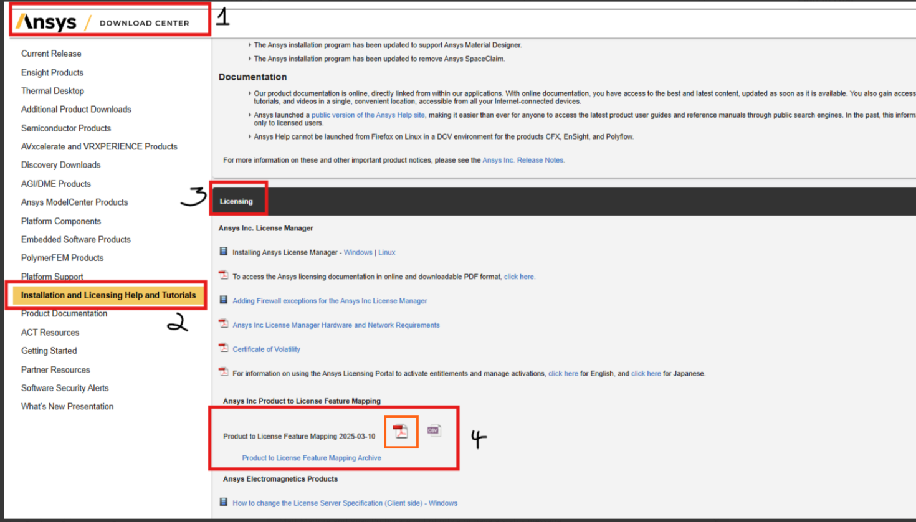Open Product to License Feature Mapping Archive link
The height and width of the screenshot is (522, 916).
tap(312, 458)
